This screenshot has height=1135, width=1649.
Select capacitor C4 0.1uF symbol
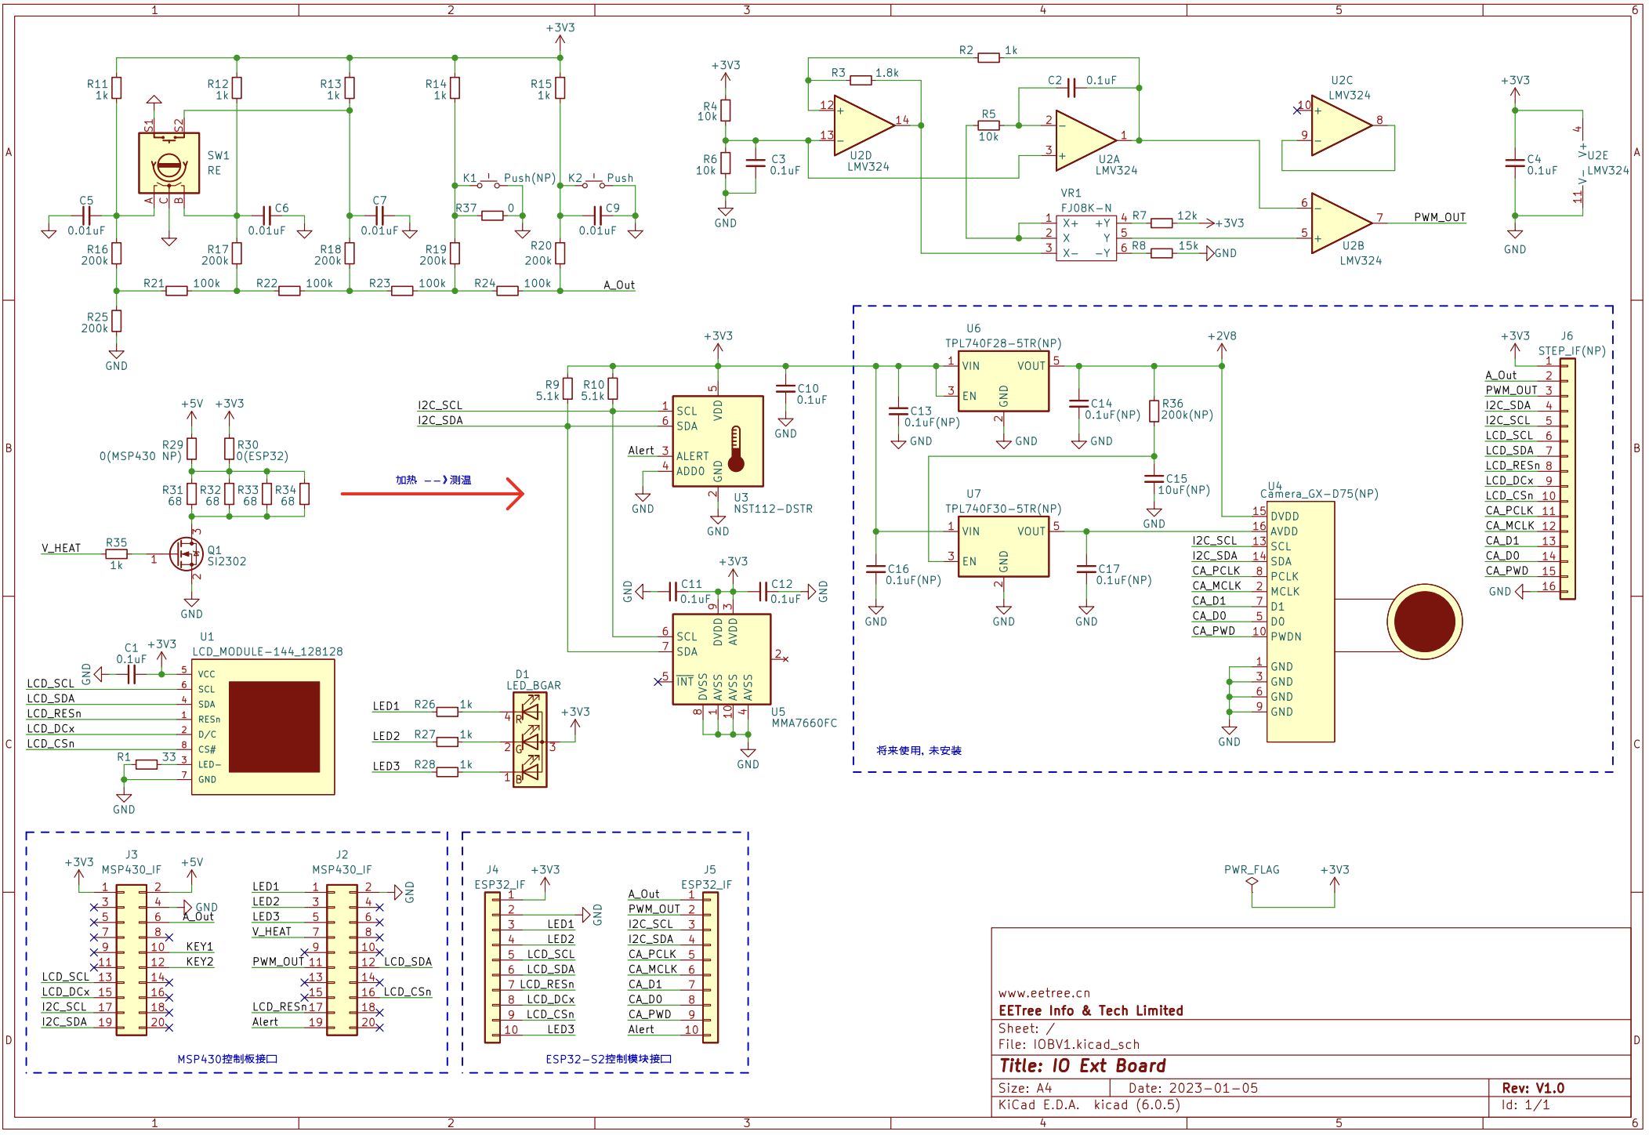pos(1515,162)
